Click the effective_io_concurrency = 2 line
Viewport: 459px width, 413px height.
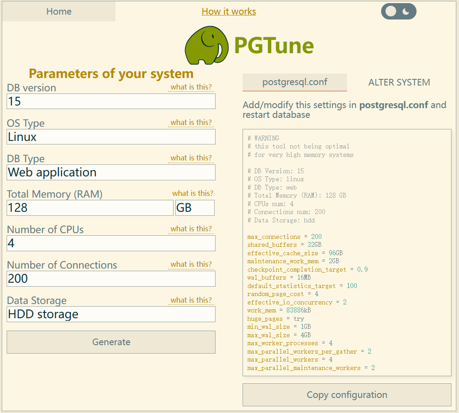(x=297, y=302)
